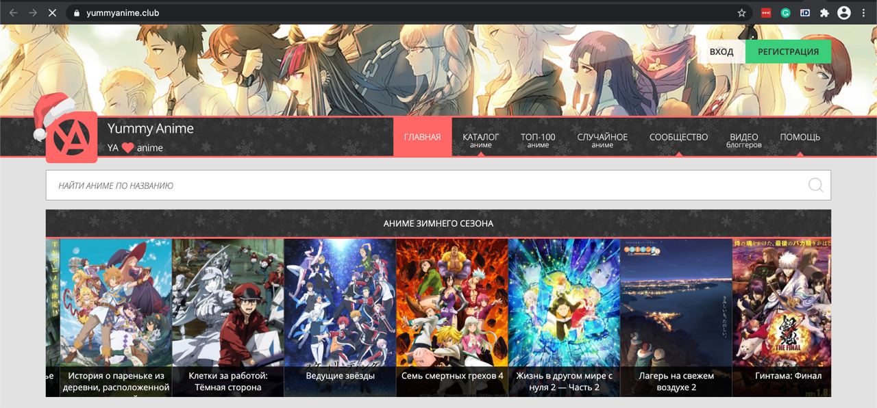The width and height of the screenshot is (877, 408).
Task: Open the Гинтама: Финал poster
Action: click(782, 318)
